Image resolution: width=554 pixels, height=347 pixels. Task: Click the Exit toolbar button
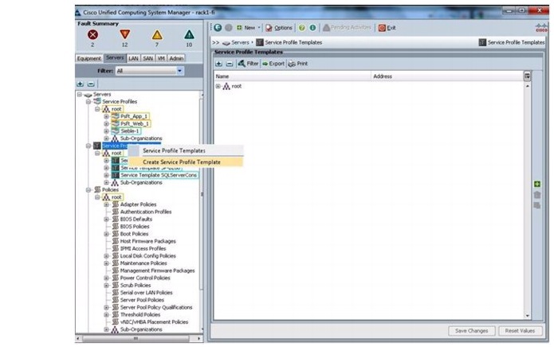click(387, 28)
